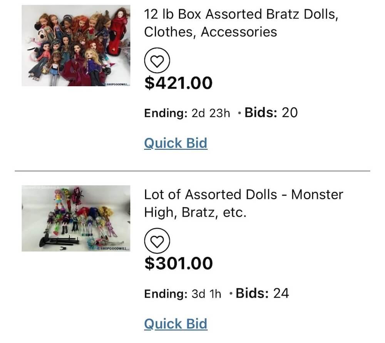View the 'Bids: 20' bid count
The width and height of the screenshot is (385, 343).
271,113
